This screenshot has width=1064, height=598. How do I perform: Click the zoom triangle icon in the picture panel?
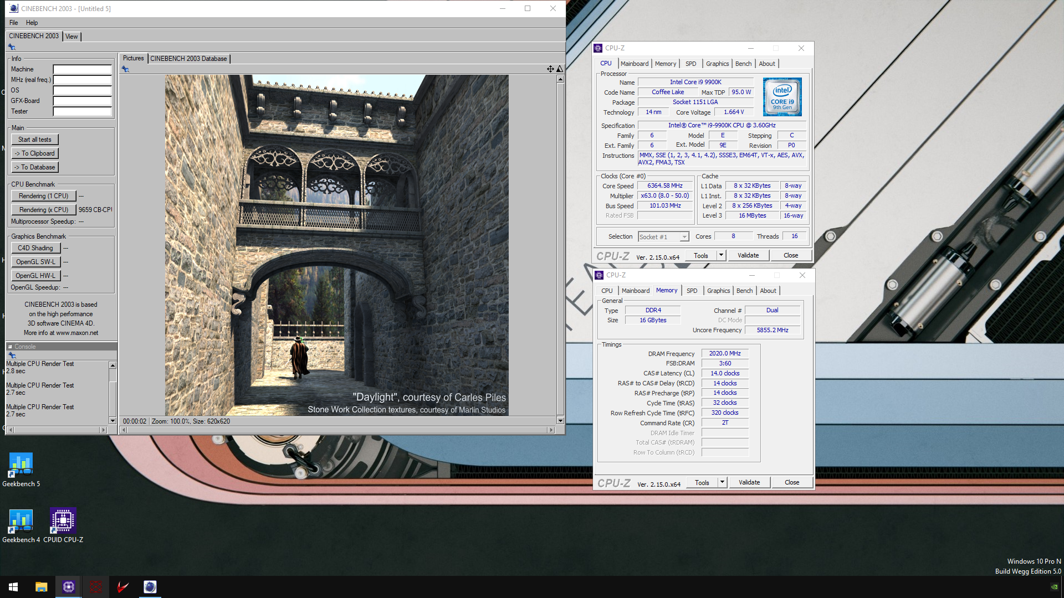[560, 69]
